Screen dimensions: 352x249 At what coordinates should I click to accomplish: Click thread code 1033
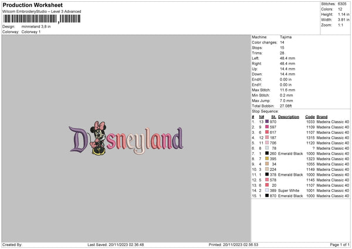[x=310, y=122]
